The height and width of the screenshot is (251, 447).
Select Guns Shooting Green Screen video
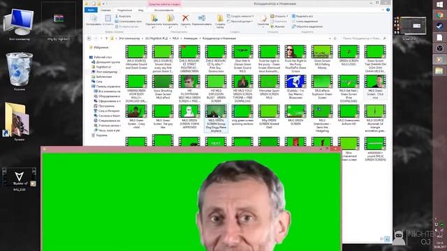pos(163,87)
